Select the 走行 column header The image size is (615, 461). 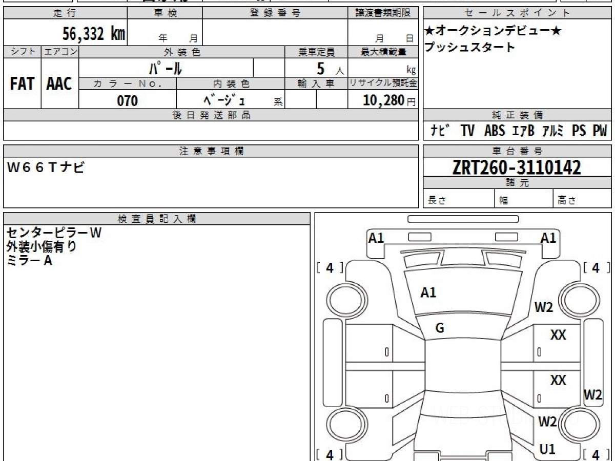point(65,13)
